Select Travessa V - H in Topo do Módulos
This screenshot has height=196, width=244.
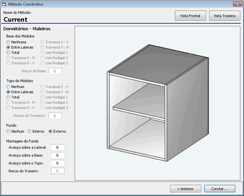55,92
